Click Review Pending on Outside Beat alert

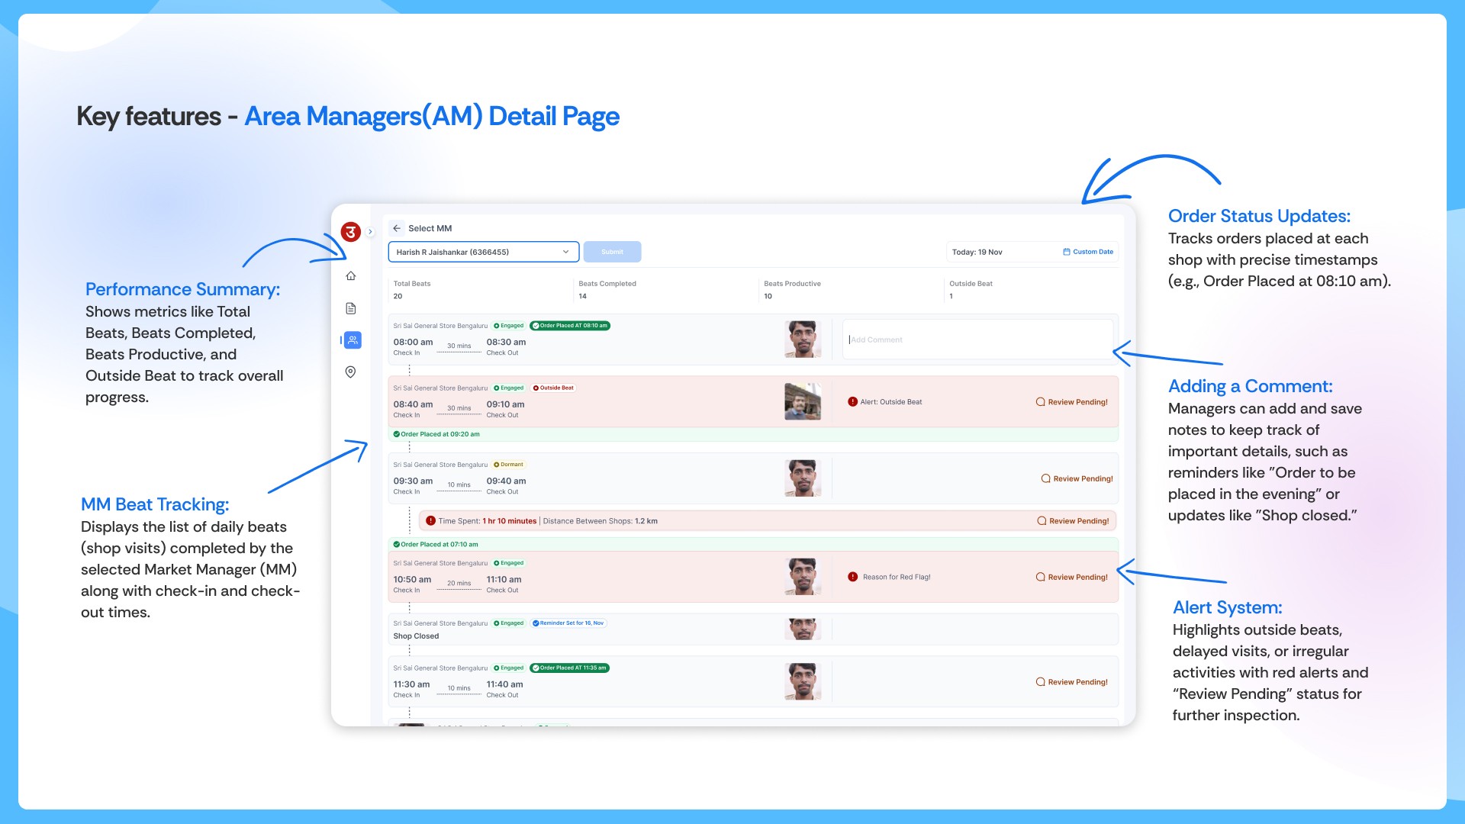pos(1072,402)
